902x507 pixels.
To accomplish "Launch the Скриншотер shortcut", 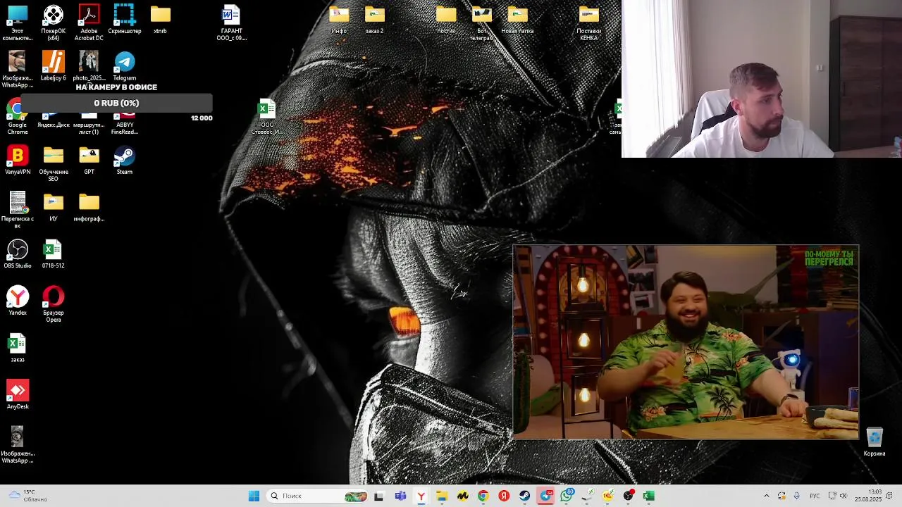I will [125, 20].
